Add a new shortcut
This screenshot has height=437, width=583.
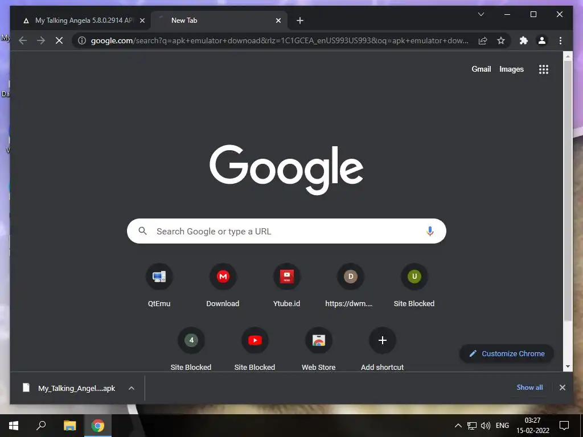pos(382,349)
